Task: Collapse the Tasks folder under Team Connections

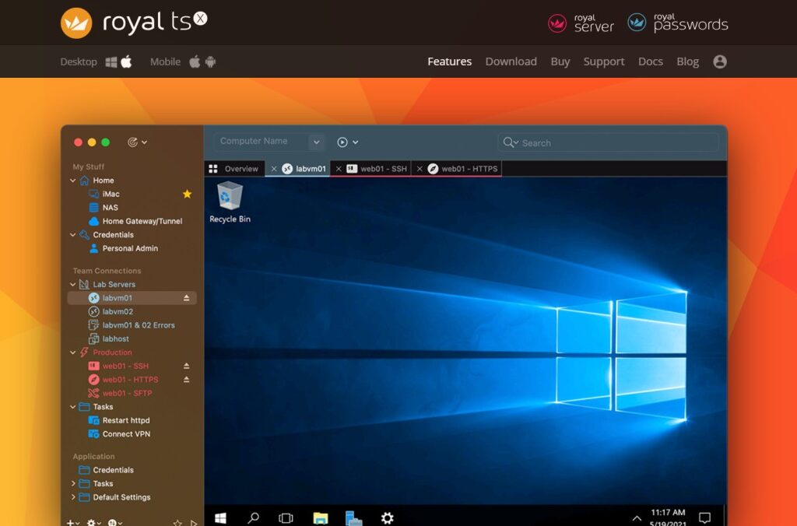Action: click(x=72, y=407)
